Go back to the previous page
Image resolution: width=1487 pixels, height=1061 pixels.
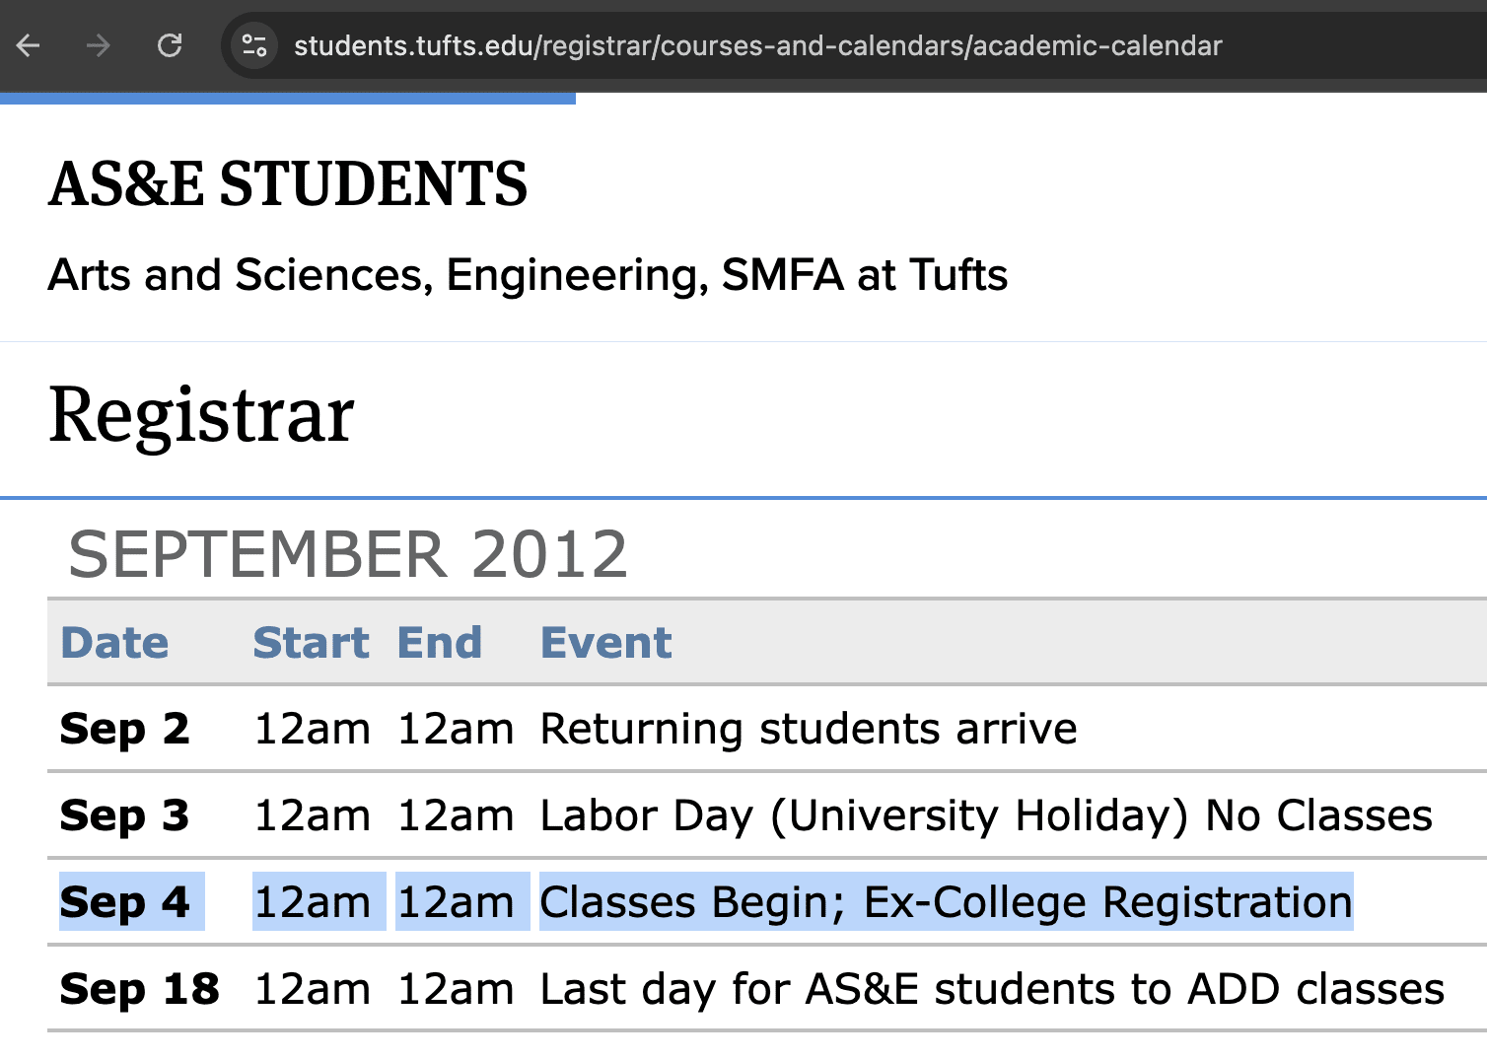[29, 45]
